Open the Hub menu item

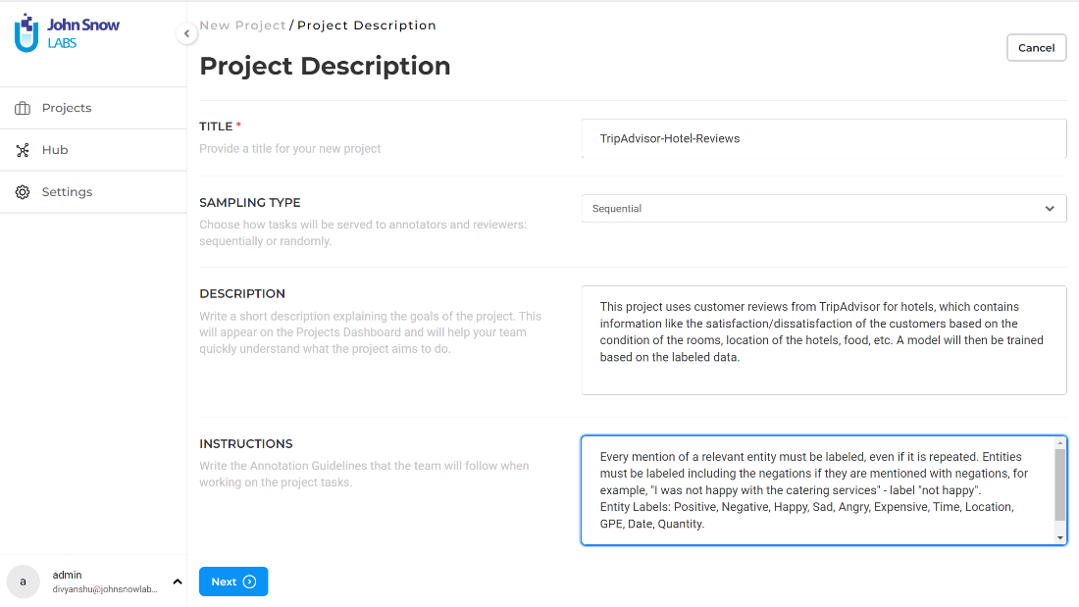coord(93,150)
